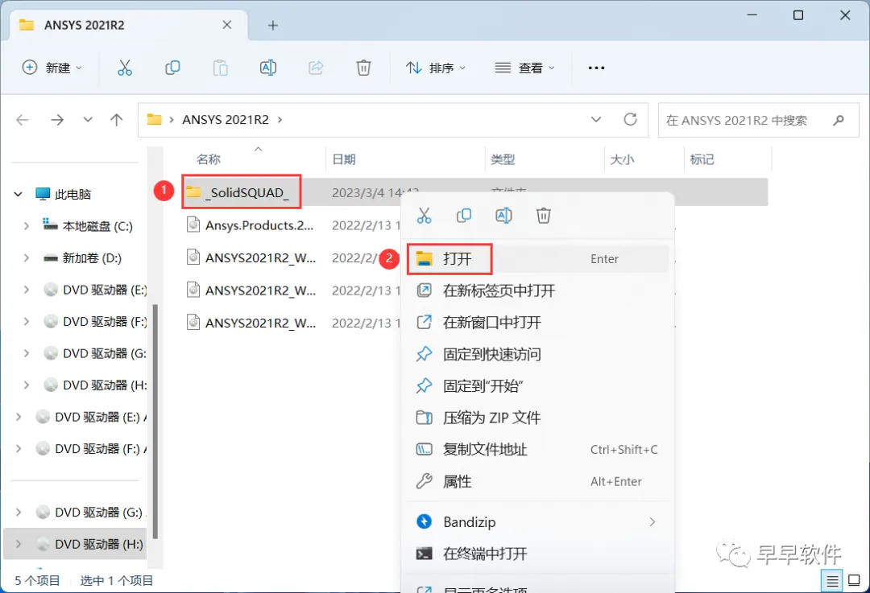Choose 打开 from the context menu

537,259
